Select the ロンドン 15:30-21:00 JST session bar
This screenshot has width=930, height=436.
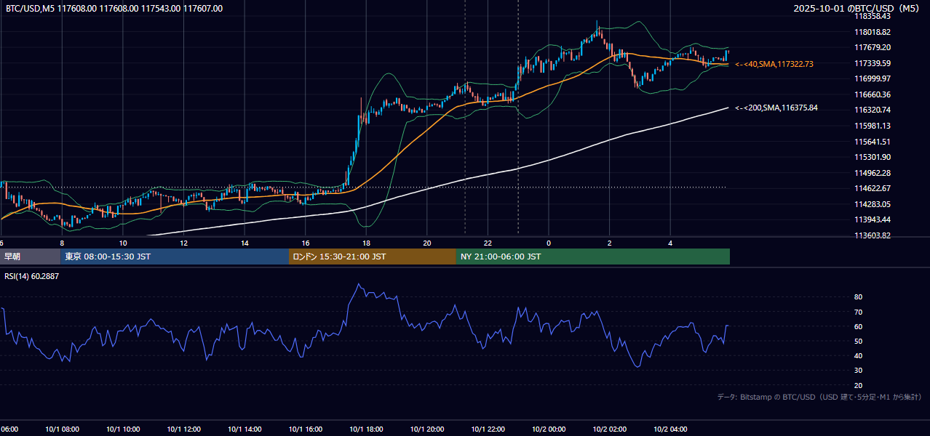373,257
